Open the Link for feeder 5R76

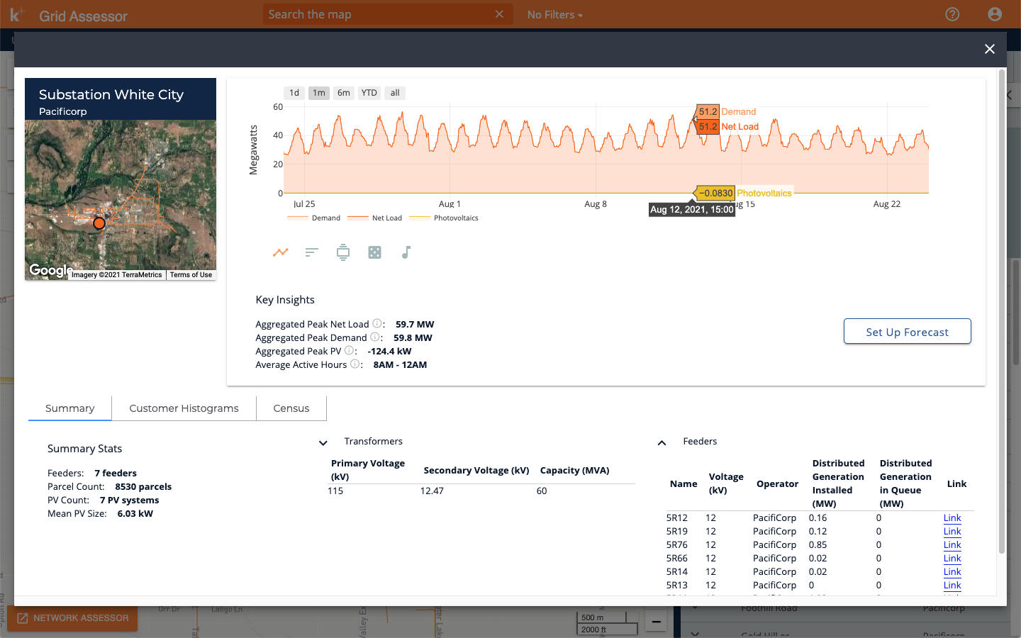952,544
